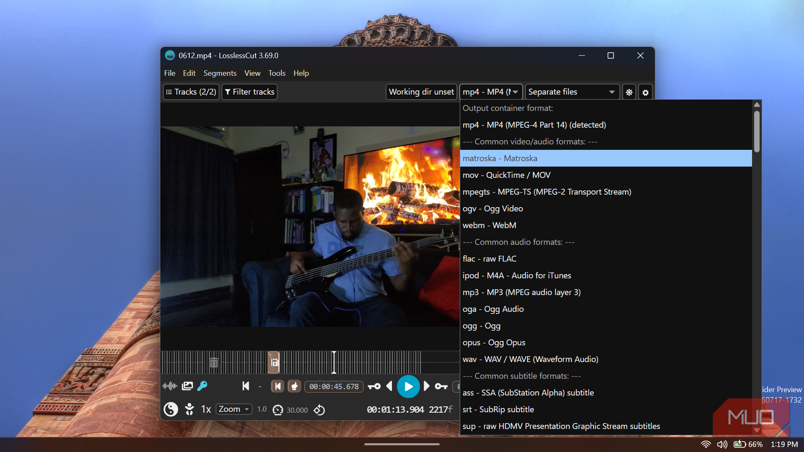The width and height of the screenshot is (804, 452).
Task: Select mpegts - MPEG-TS format
Action: 606,192
